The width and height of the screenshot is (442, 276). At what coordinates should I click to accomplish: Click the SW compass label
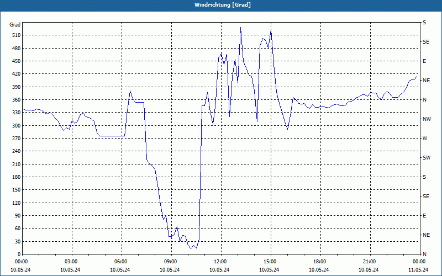coord(427,158)
